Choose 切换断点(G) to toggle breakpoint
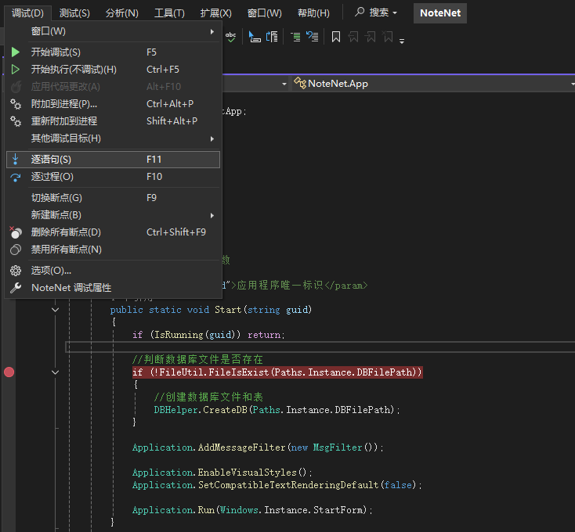The image size is (575, 532). click(x=56, y=198)
